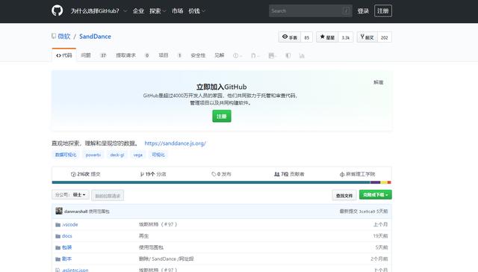
Task: Open the SandDance repository link
Action: 95,37
